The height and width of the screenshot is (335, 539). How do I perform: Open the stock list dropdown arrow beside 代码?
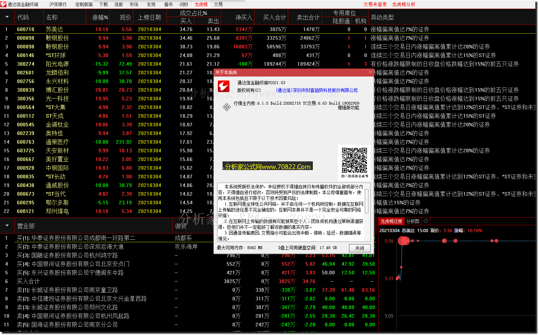(7, 17)
